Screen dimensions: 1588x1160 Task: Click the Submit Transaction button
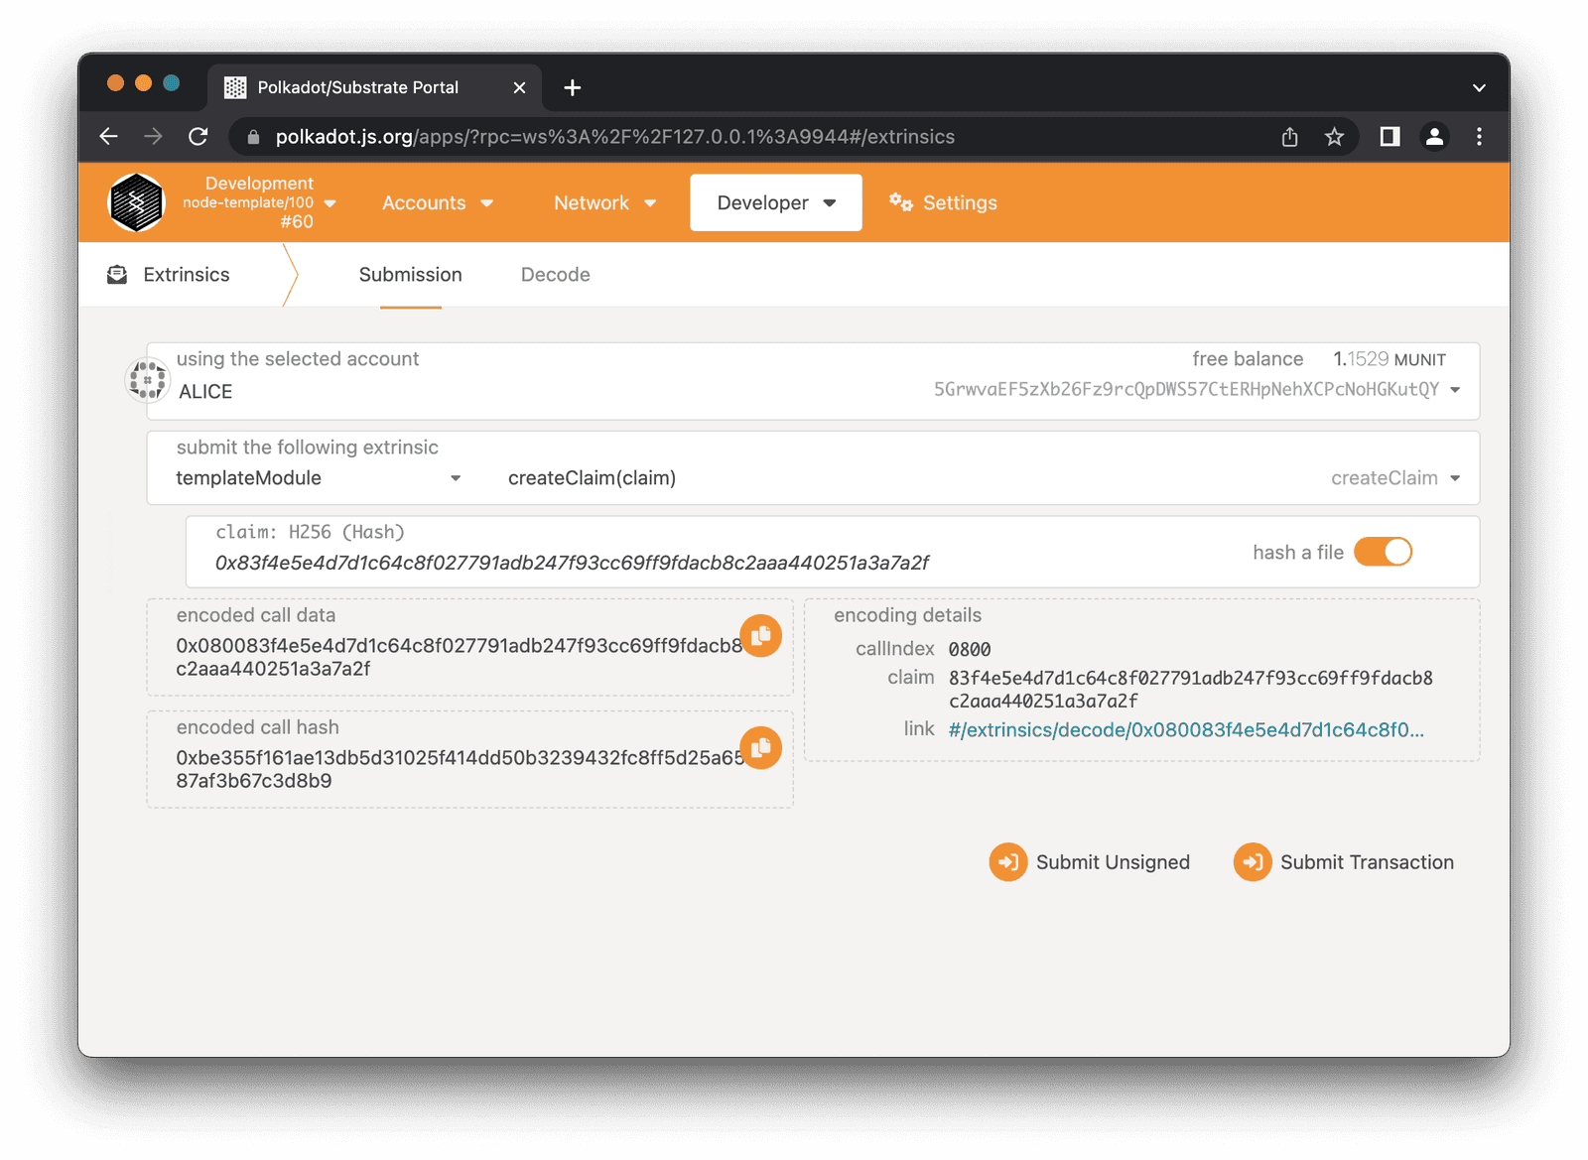point(1367,861)
